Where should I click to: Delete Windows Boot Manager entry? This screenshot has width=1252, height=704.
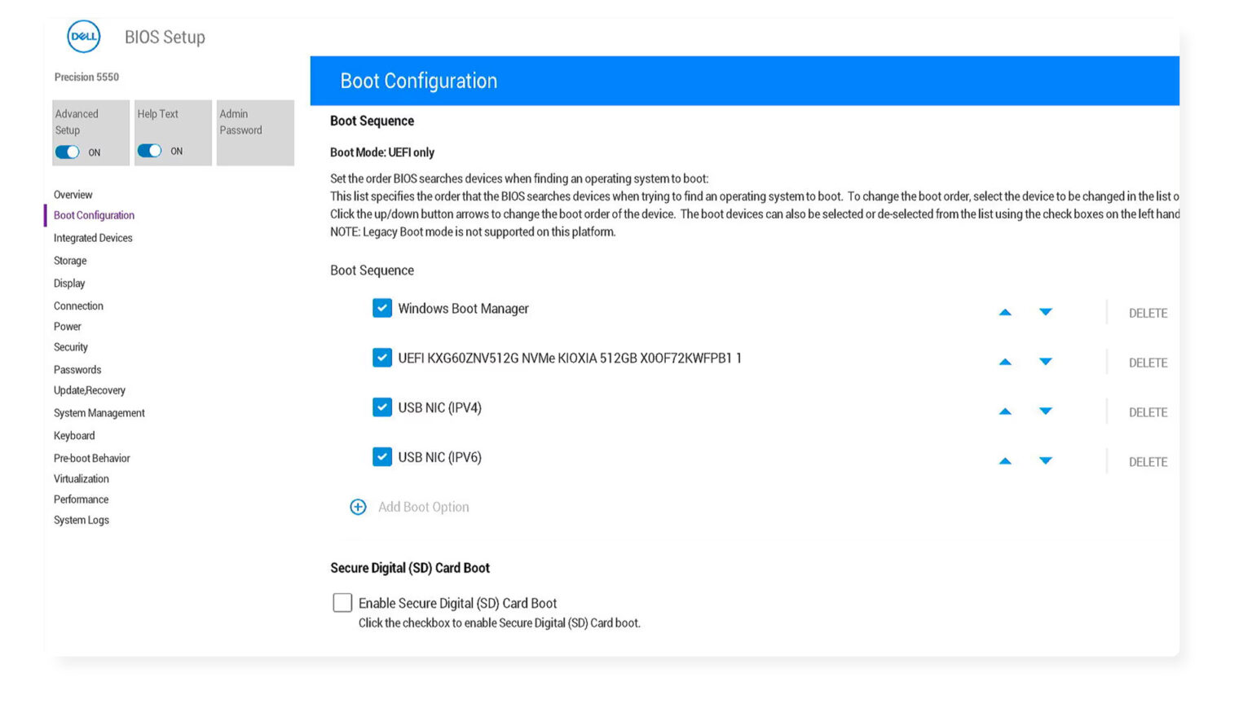pyautogui.click(x=1148, y=313)
